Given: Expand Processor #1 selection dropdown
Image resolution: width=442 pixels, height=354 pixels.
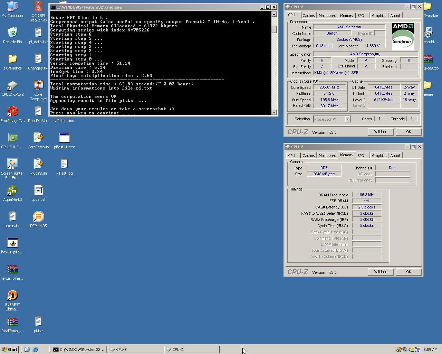Looking at the screenshot, I should click(347, 119).
